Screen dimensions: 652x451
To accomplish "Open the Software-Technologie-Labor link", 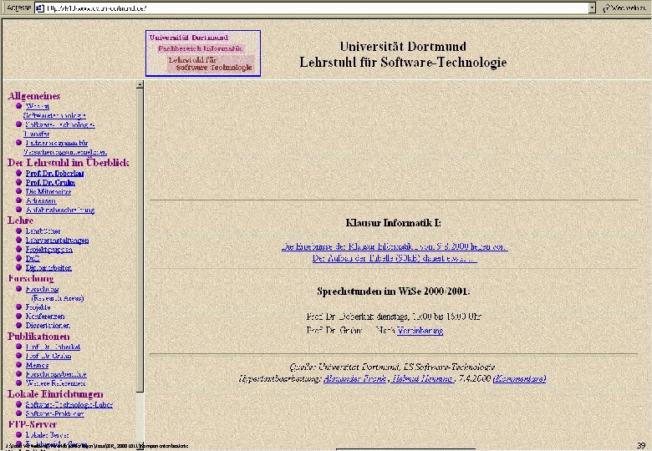I will [x=69, y=404].
